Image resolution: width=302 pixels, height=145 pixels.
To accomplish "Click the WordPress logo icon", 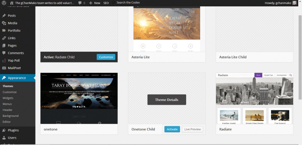I will (x=4, y=3).
